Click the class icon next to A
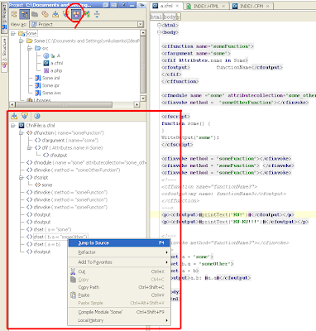The image size is (316, 331). click(x=46, y=55)
